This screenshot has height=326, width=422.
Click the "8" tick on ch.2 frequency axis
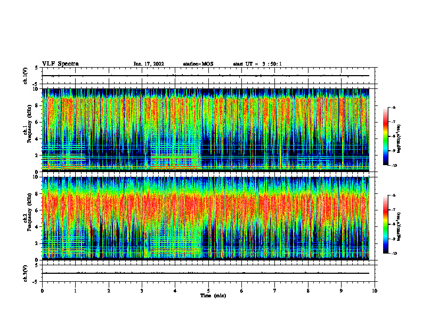(38, 193)
